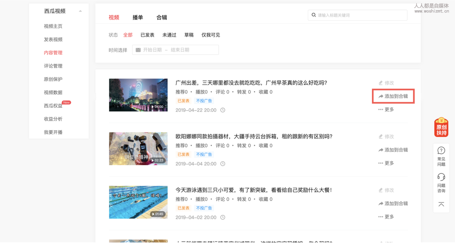
Task: Switch to the 播单 tab
Action: click(x=138, y=17)
